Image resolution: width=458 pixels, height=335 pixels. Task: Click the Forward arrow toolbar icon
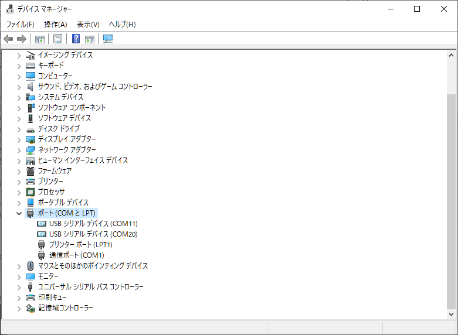point(22,39)
